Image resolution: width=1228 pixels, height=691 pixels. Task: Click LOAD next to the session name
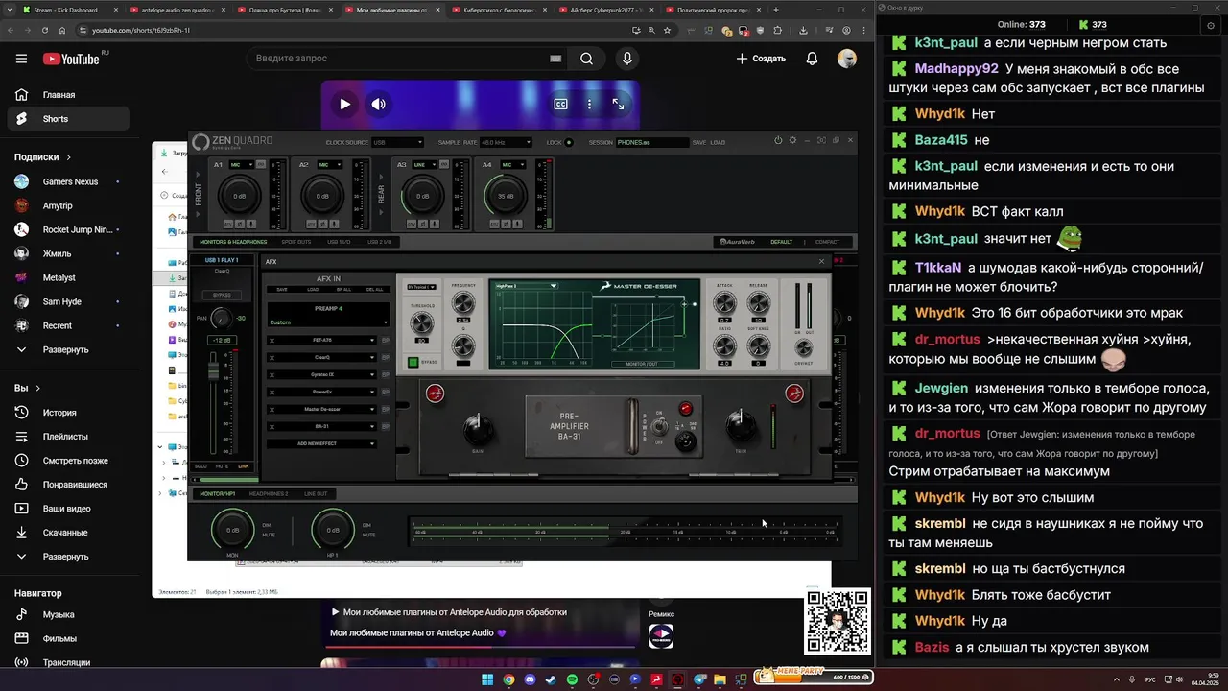[x=718, y=142]
